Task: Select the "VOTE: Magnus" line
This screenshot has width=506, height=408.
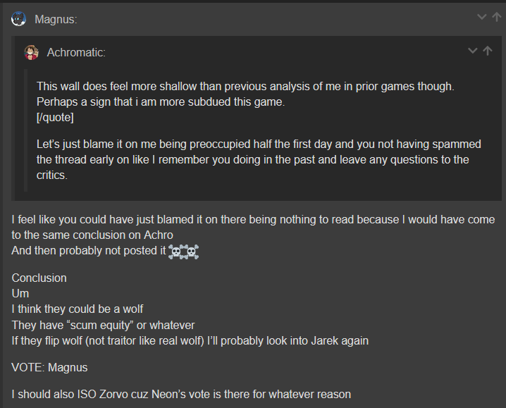Action: (50, 367)
